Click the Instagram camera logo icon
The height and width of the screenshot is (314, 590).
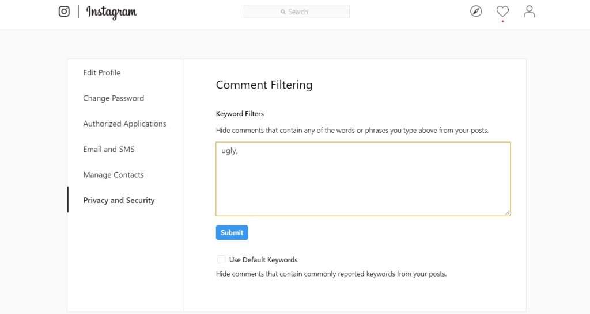click(x=64, y=12)
